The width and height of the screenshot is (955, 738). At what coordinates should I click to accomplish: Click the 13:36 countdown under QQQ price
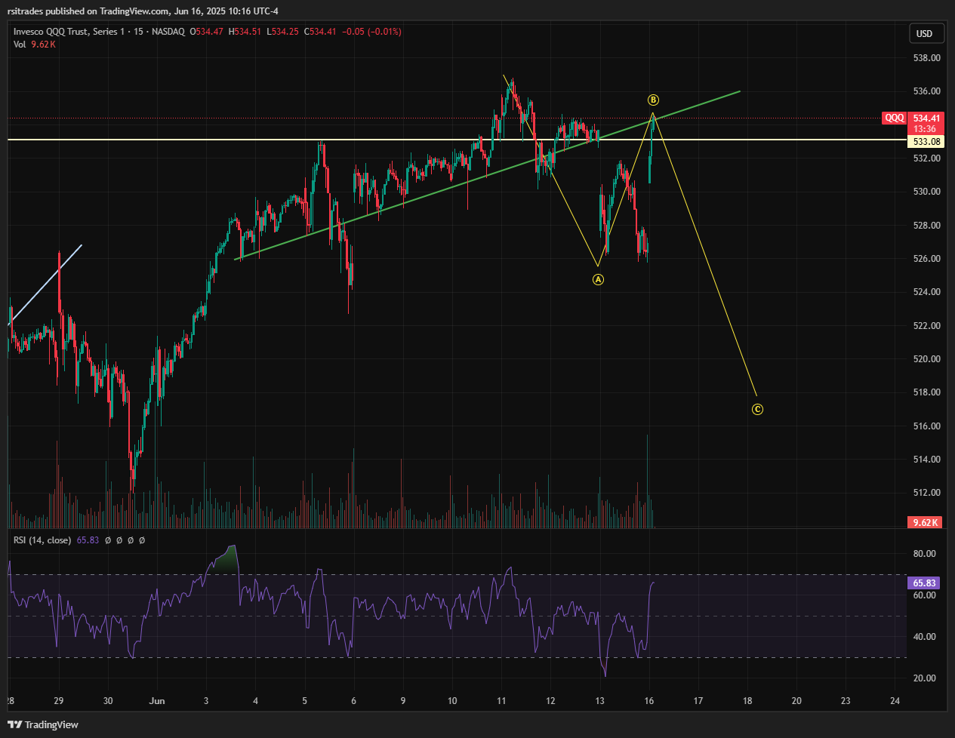click(926, 129)
